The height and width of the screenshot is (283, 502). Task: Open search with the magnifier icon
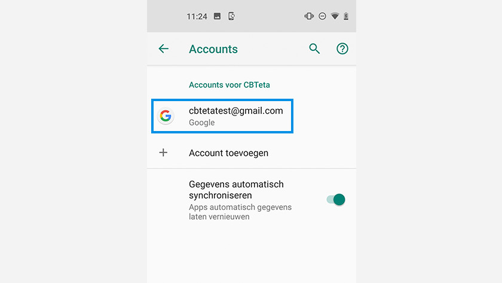coord(314,48)
